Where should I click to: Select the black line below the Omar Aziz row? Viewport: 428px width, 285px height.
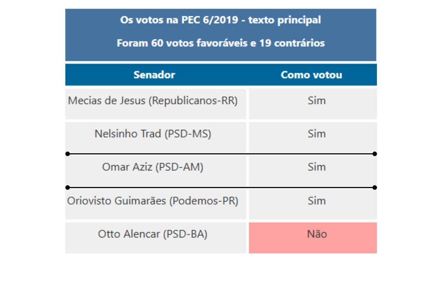221,187
